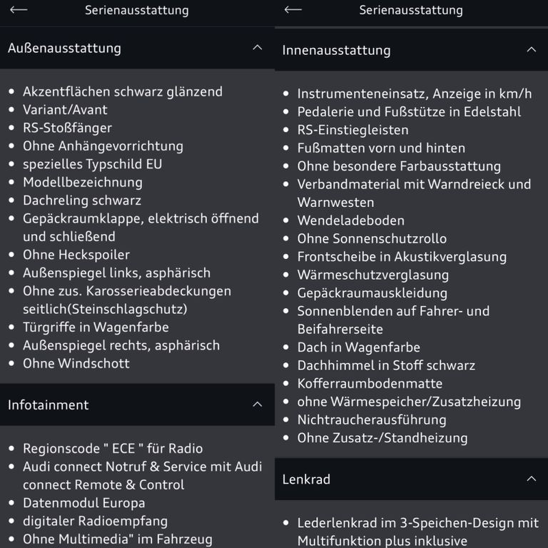Tap the Lenkrad header label

(x=306, y=479)
